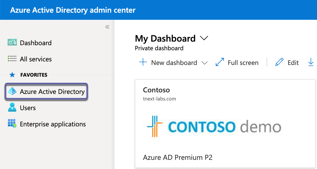
Task: Open Dashboard from the sidebar
Action: click(36, 43)
